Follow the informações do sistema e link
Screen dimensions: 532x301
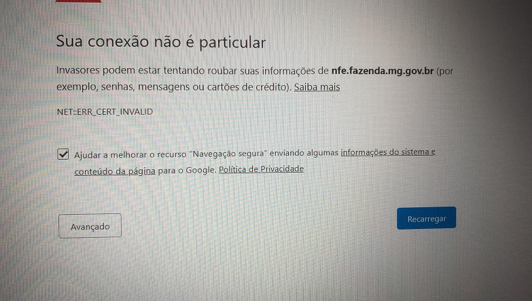[388, 152]
